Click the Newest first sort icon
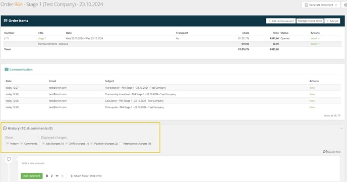The height and width of the screenshot is (182, 347). point(324,152)
